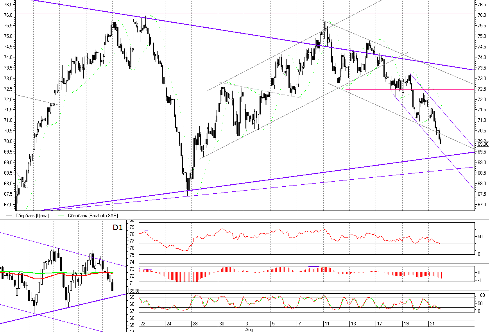The width and height of the screenshot is (489, 332).
Task: Click date label 22 on the time axis
Action: tap(143, 324)
